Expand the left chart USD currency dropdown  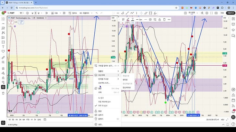point(114,18)
